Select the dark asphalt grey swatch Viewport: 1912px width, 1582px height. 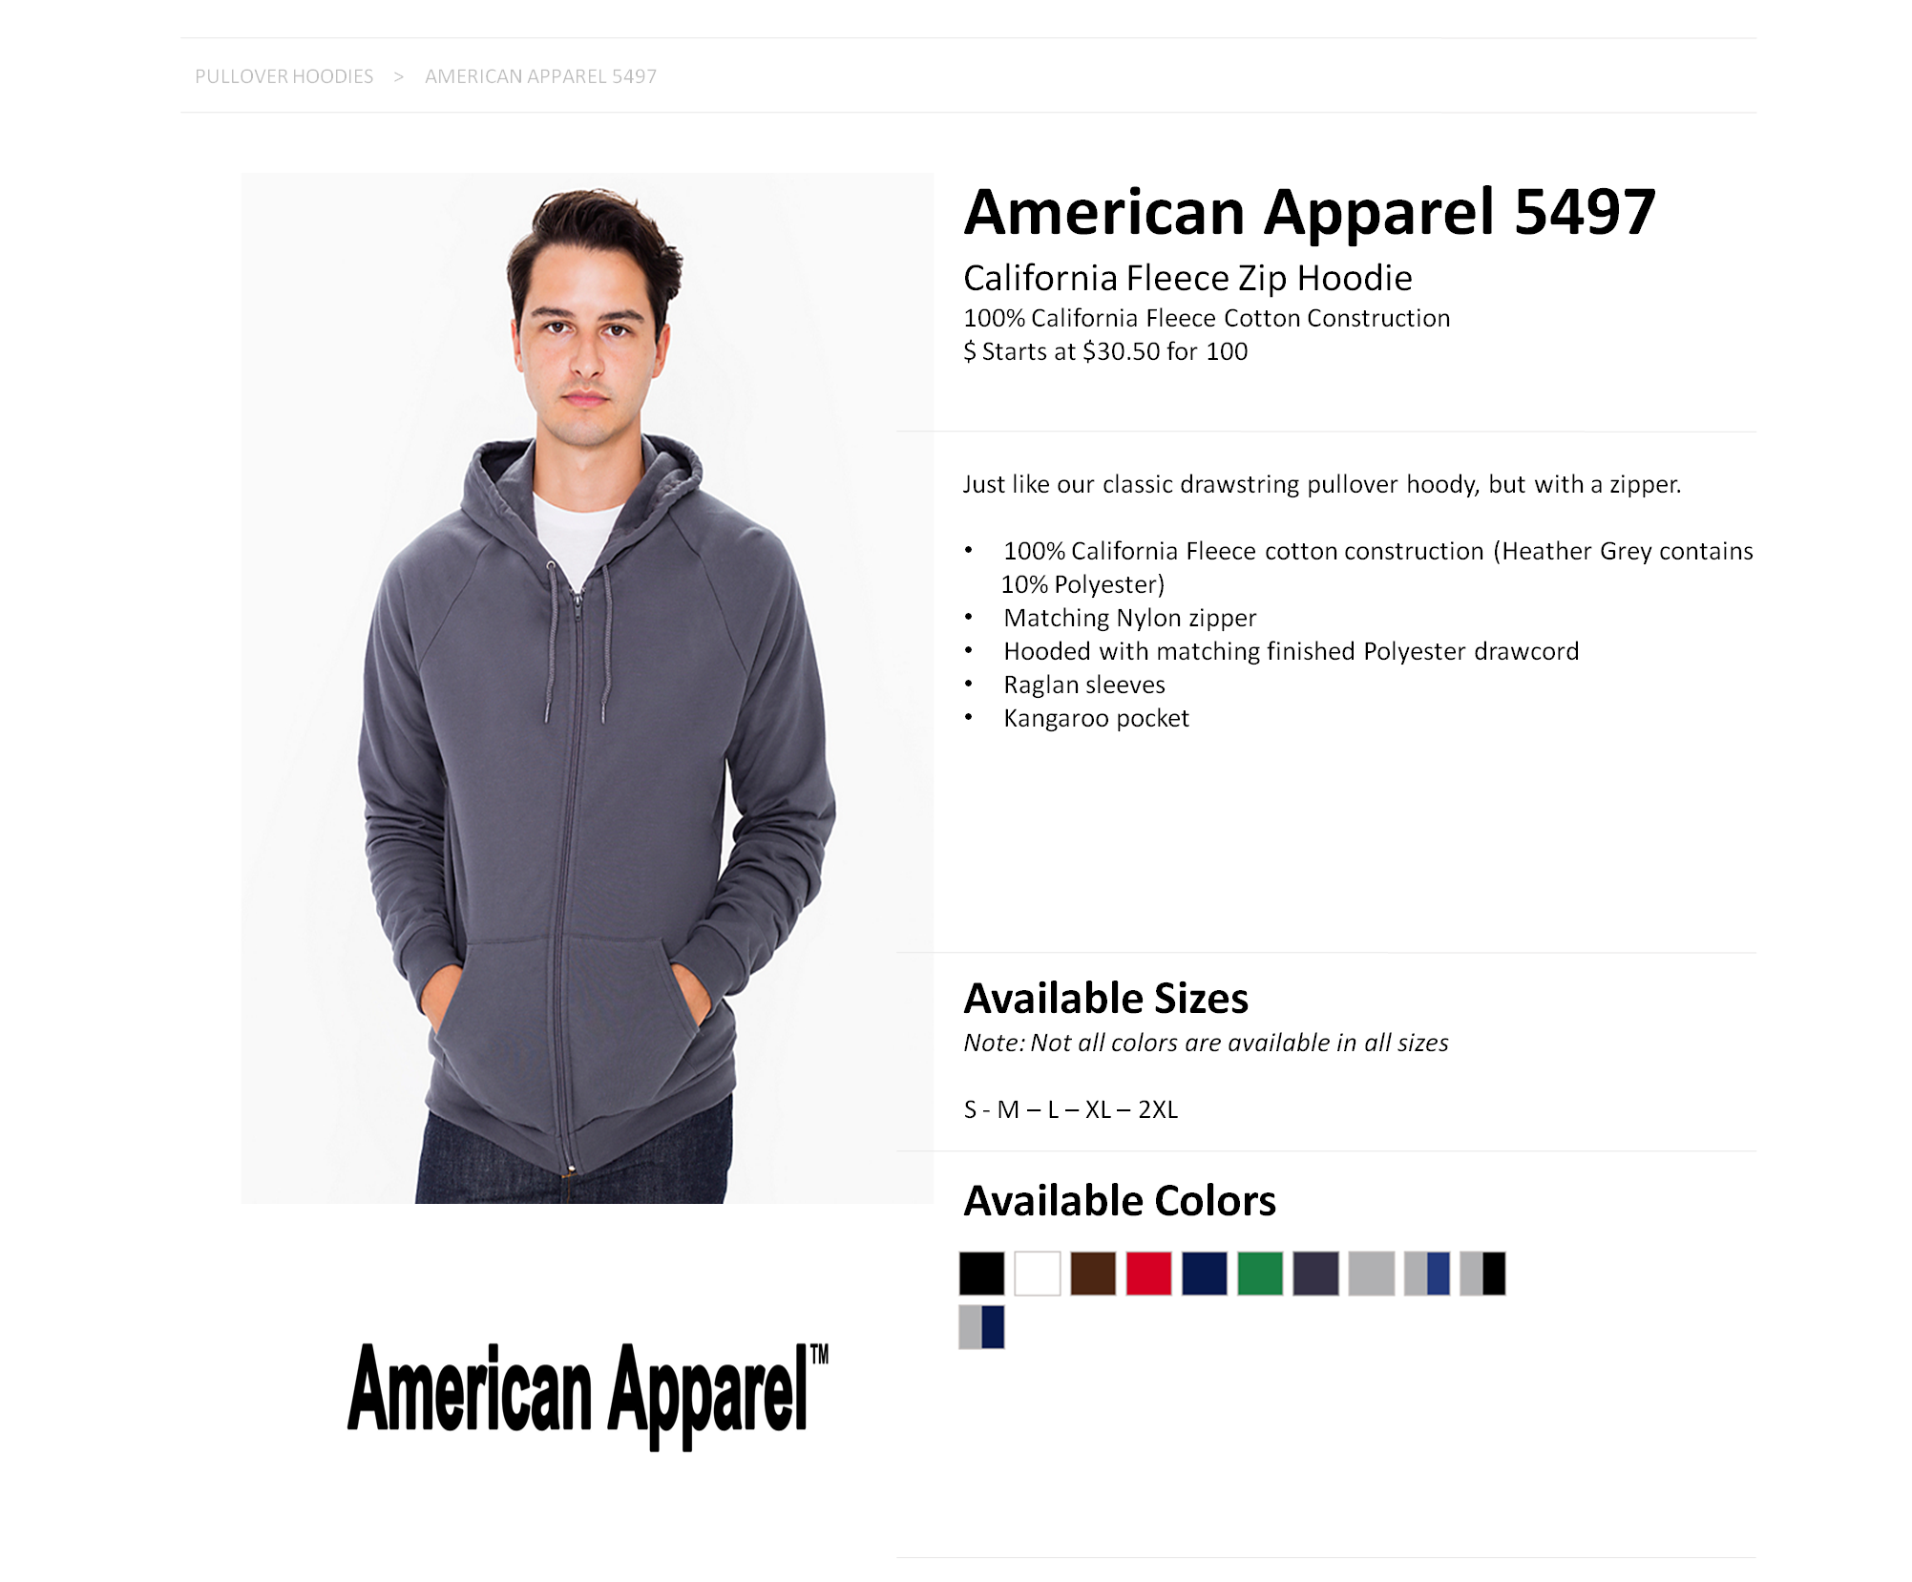(x=1315, y=1273)
